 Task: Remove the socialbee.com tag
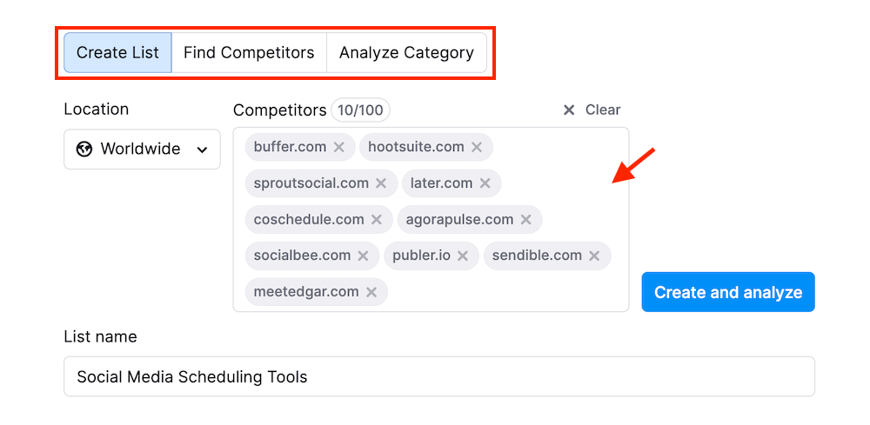point(363,256)
